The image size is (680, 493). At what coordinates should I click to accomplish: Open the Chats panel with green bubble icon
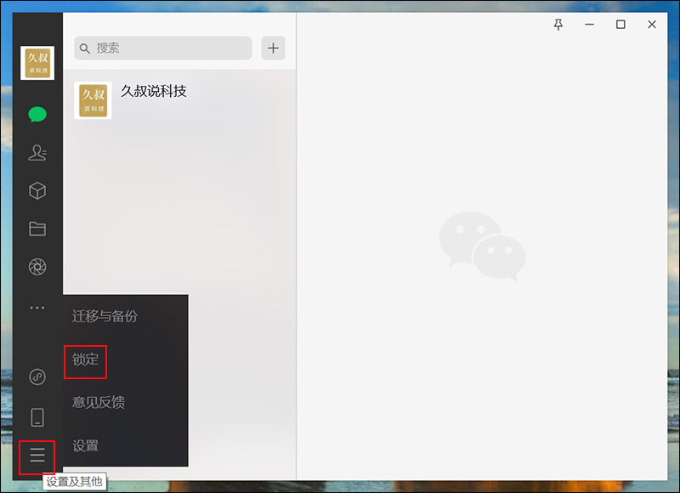pyautogui.click(x=37, y=113)
